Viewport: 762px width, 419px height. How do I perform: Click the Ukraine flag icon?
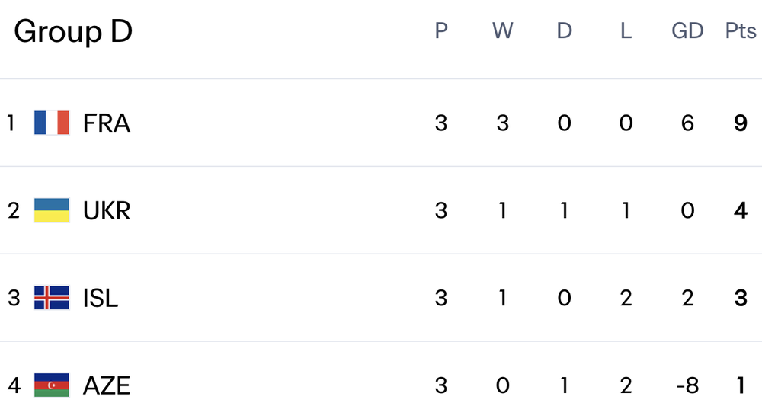click(x=52, y=210)
